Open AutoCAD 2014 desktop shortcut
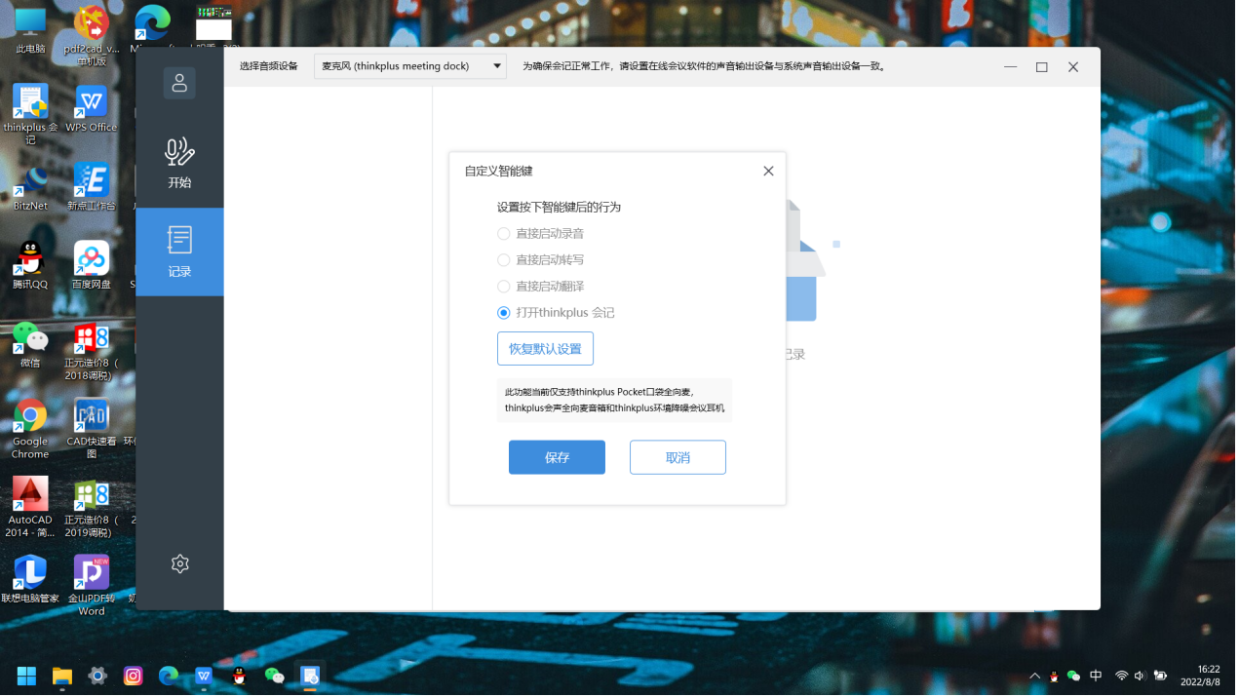 click(30, 508)
